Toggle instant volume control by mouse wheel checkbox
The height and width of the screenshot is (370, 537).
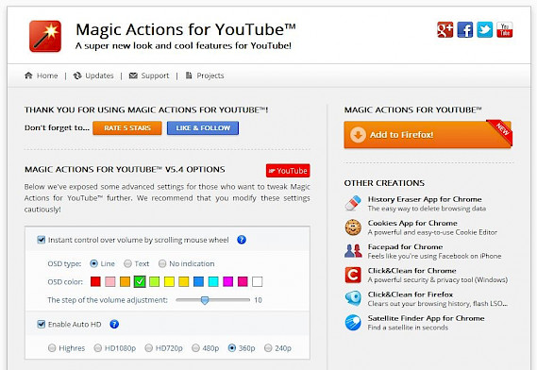click(x=42, y=240)
